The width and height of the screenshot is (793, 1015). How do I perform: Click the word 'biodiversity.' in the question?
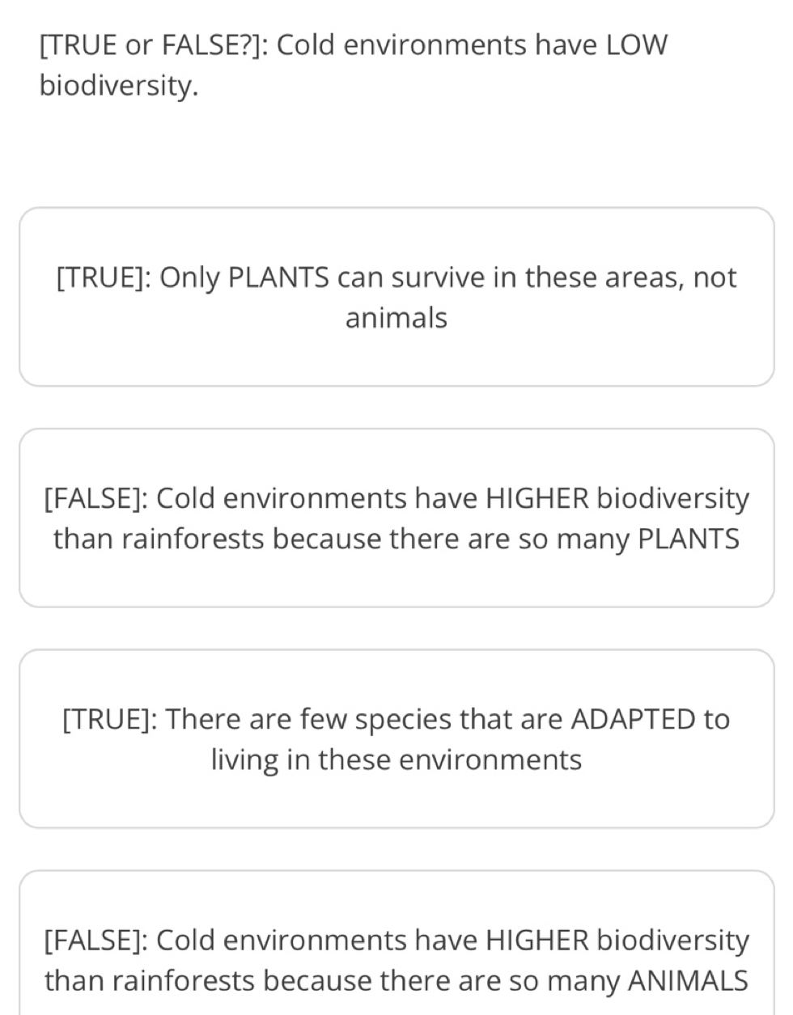119,86
